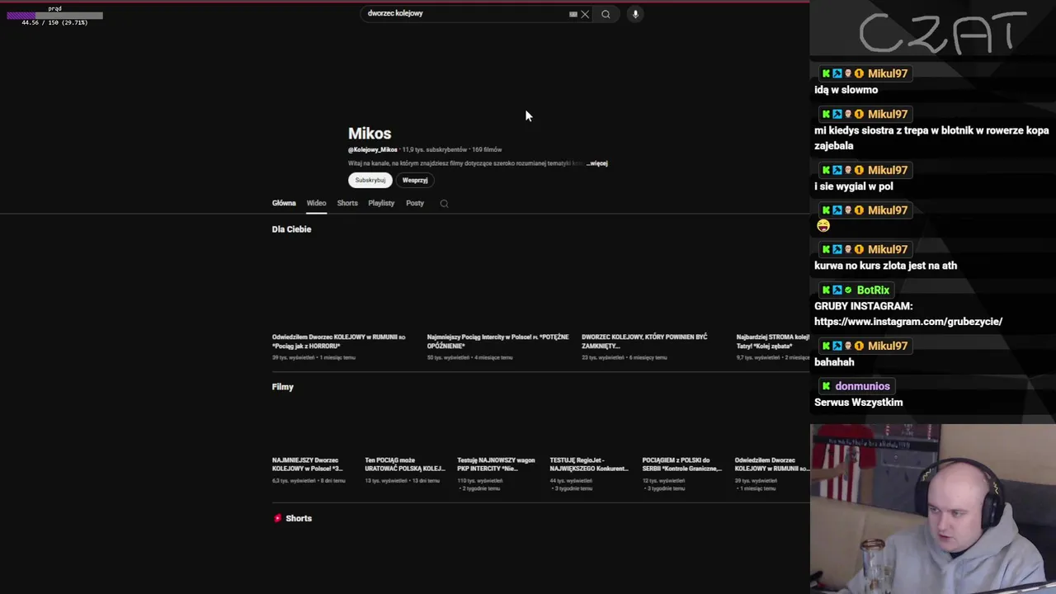Click the streamer webcam overlay
This screenshot has width=1056, height=594.
tap(933, 509)
